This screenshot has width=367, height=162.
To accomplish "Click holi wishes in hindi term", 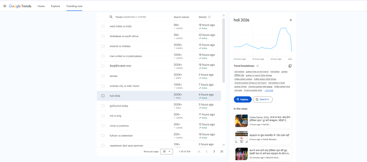I will point(277,83).
